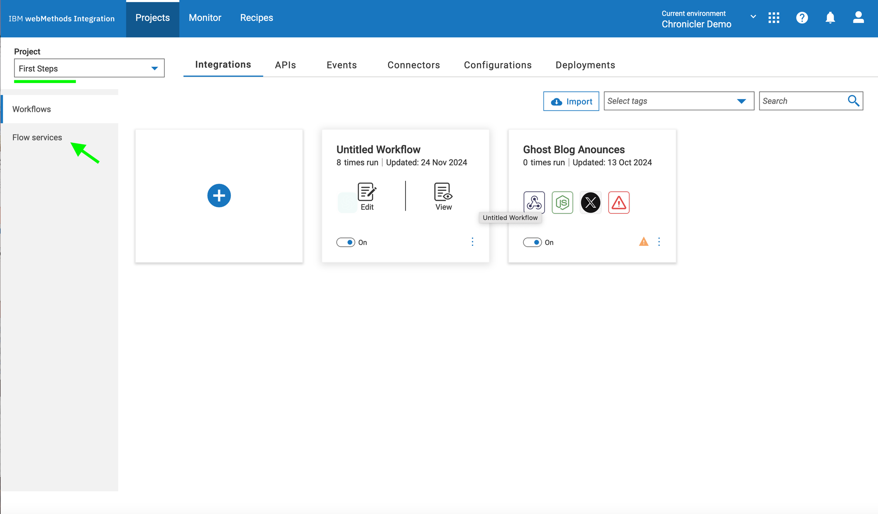Screen dimensions: 878x514
Task: Open the First Steps project dropdown
Action: (x=89, y=68)
